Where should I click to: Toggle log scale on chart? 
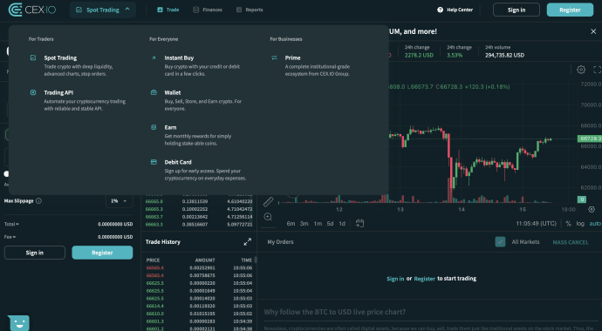pos(580,224)
